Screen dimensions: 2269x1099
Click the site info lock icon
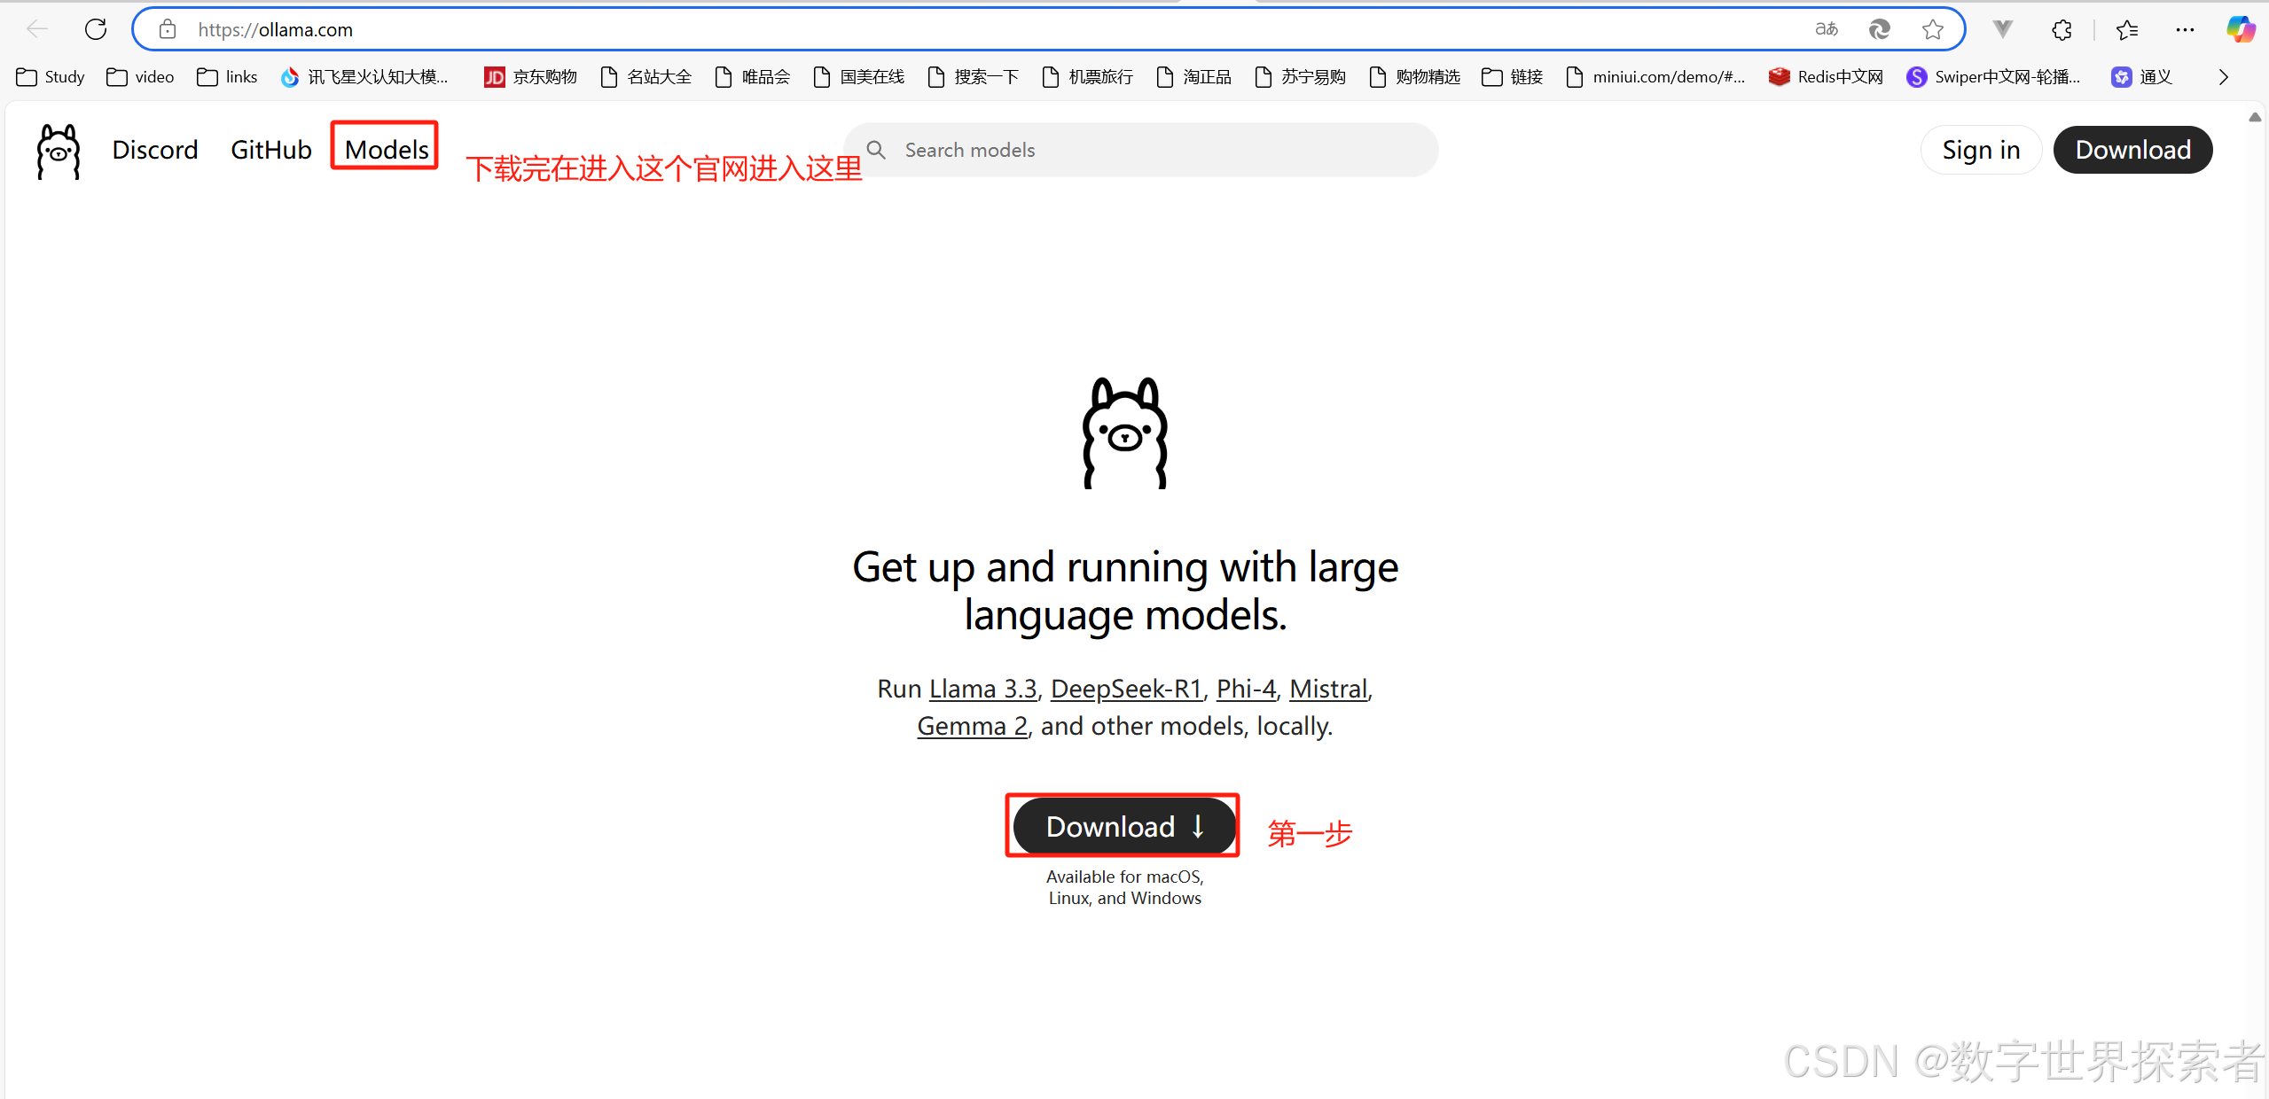[x=167, y=30]
